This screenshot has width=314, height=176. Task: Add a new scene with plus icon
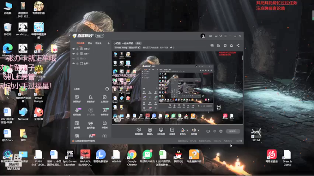click(109, 43)
